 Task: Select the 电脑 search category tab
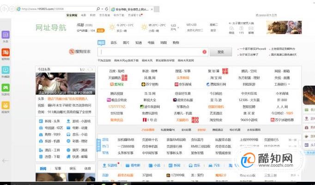tap(151, 43)
